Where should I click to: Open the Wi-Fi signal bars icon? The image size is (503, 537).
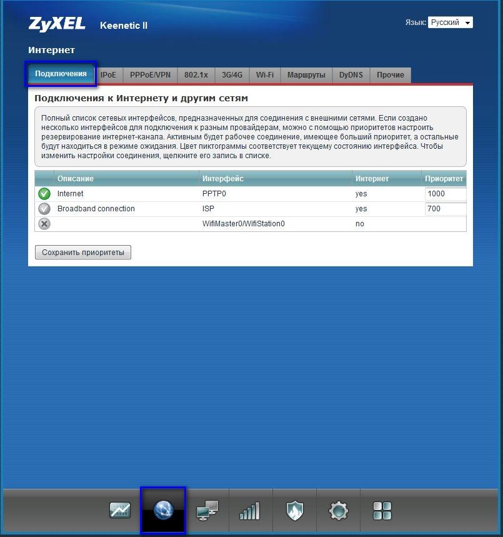point(250,511)
